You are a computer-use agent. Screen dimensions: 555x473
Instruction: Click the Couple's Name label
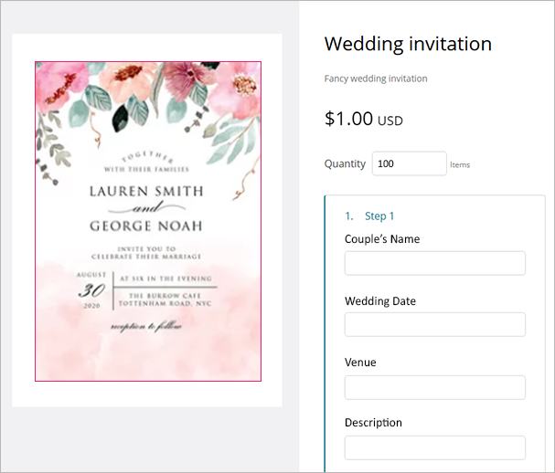click(x=382, y=239)
